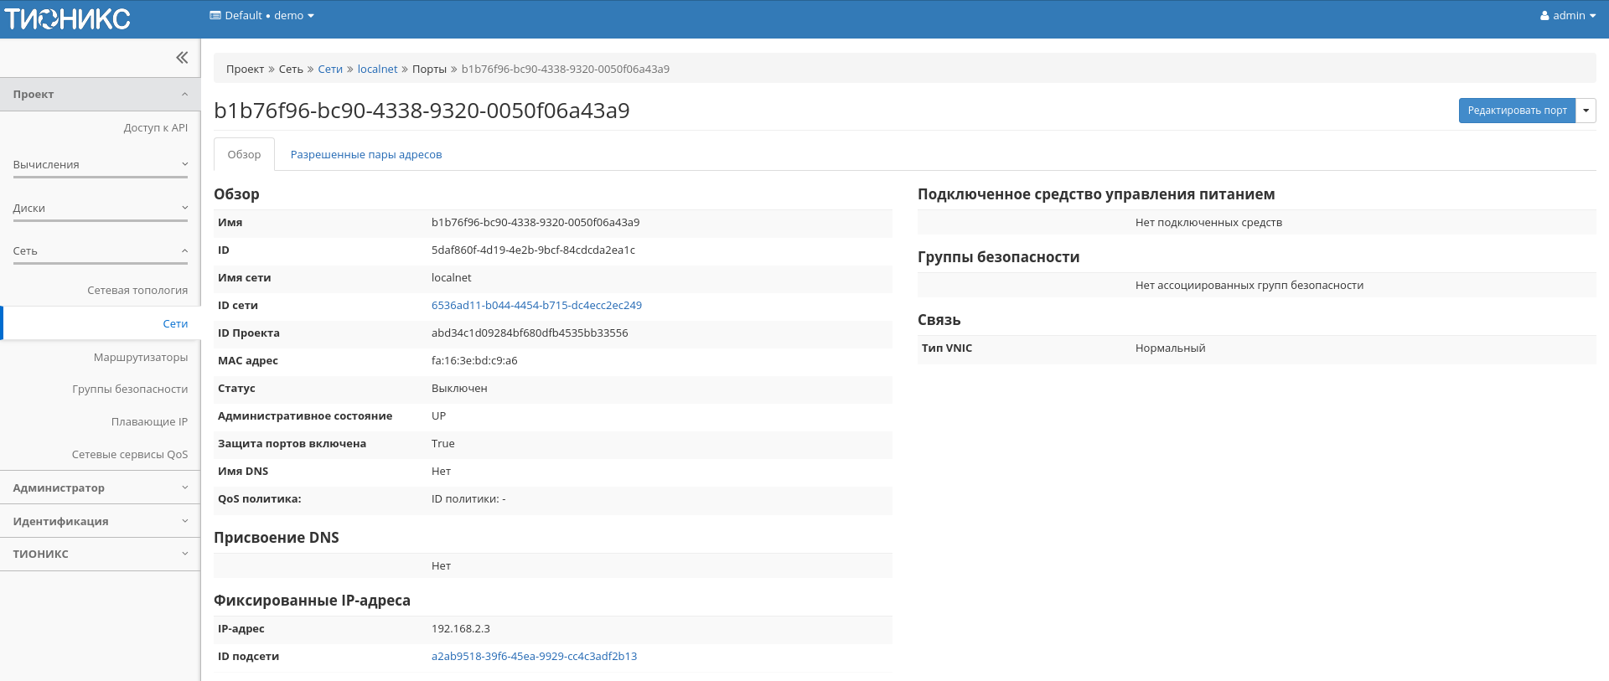Expand the Вычисления menu group
Image resolution: width=1609 pixels, height=681 pixels.
(x=101, y=165)
